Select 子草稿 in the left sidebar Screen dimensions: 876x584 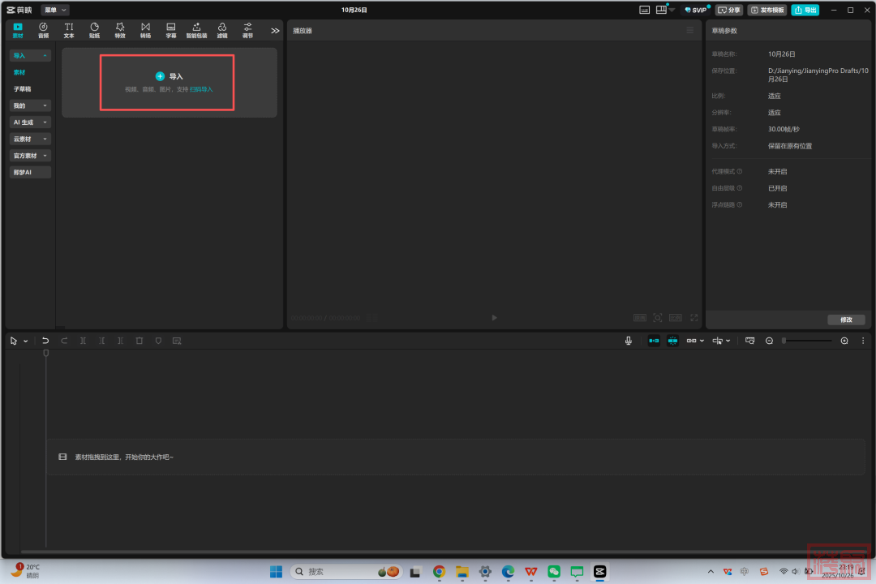pos(22,89)
